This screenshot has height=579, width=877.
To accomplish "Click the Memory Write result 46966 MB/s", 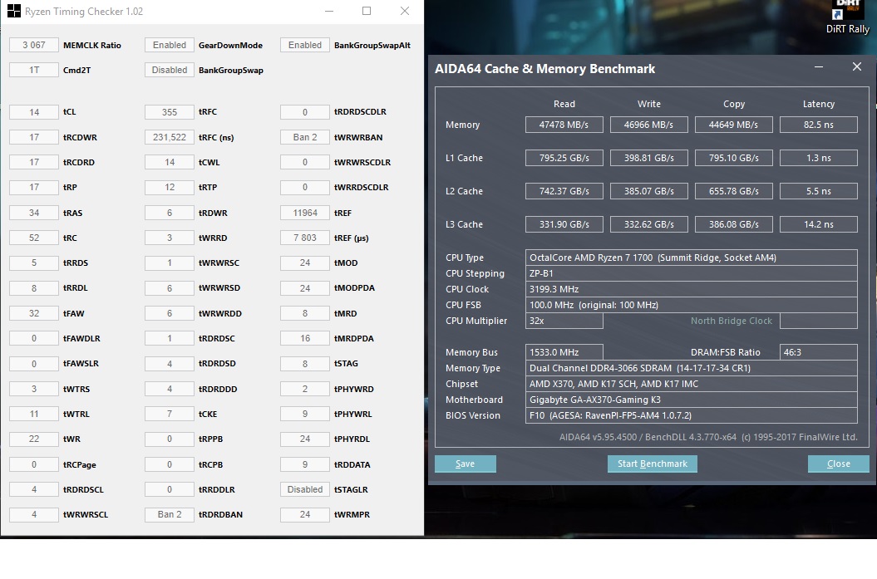I will point(648,125).
